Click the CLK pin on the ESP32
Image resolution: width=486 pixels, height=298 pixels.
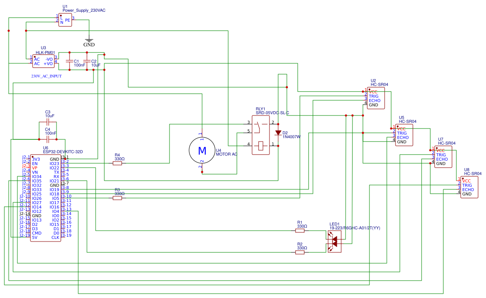56,237
